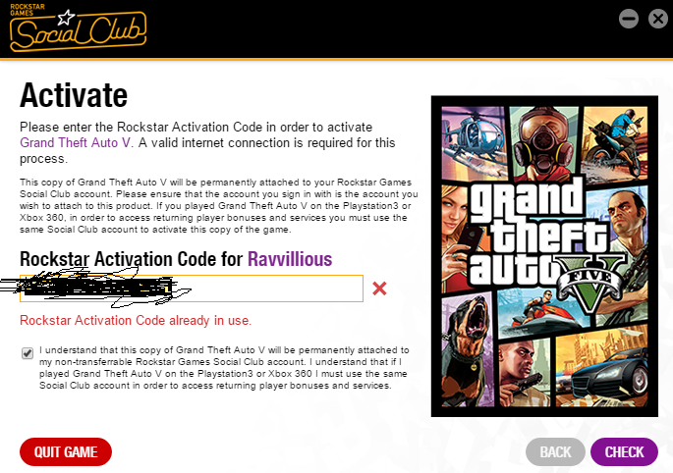Click the QUIT GAME button
The width and height of the screenshot is (673, 473).
click(66, 451)
